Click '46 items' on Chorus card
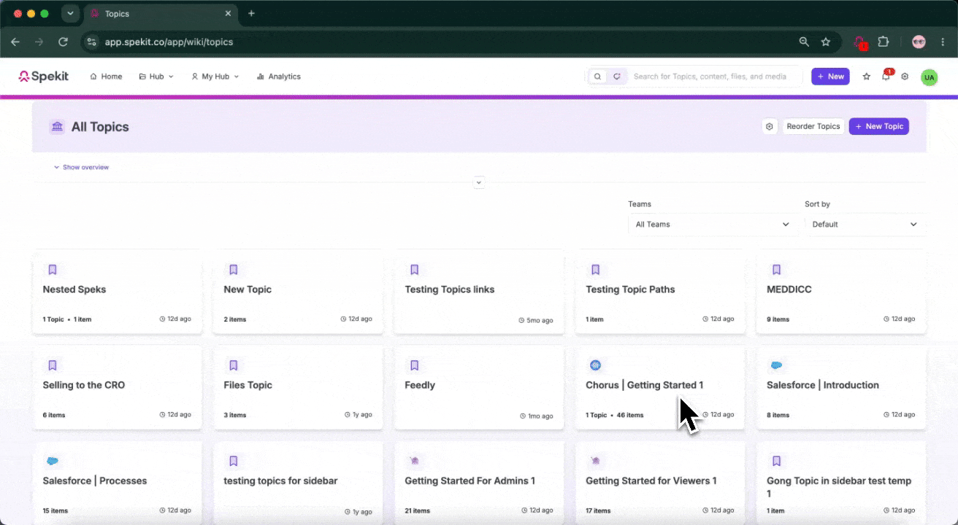958x525 pixels. [x=630, y=416]
